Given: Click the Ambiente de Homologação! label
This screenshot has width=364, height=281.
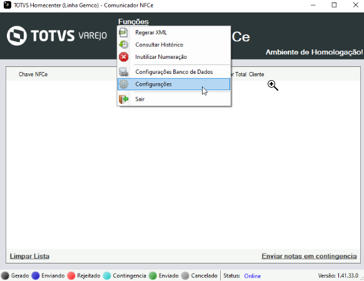Looking at the screenshot, I should coord(314,52).
